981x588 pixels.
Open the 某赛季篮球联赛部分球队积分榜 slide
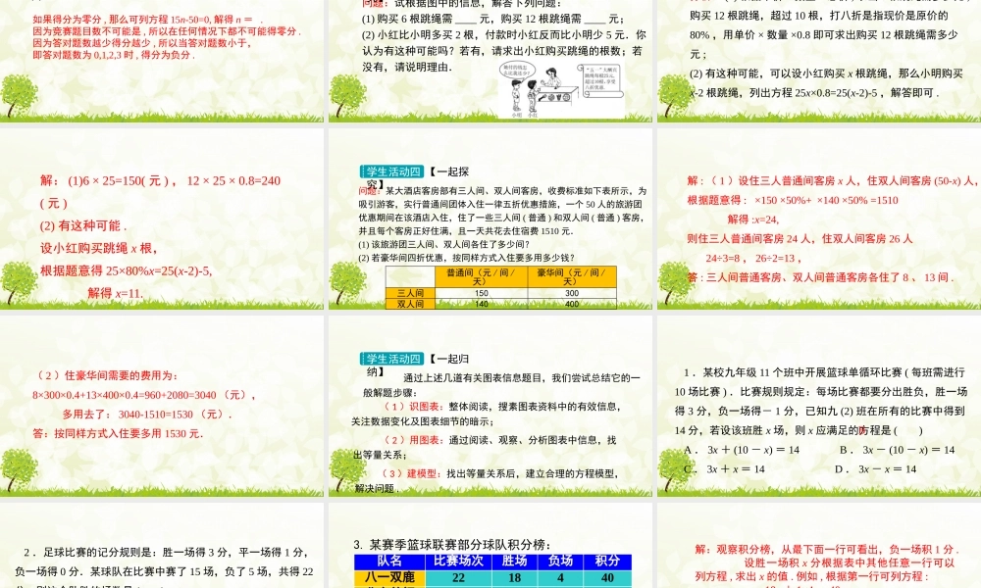pos(490,546)
